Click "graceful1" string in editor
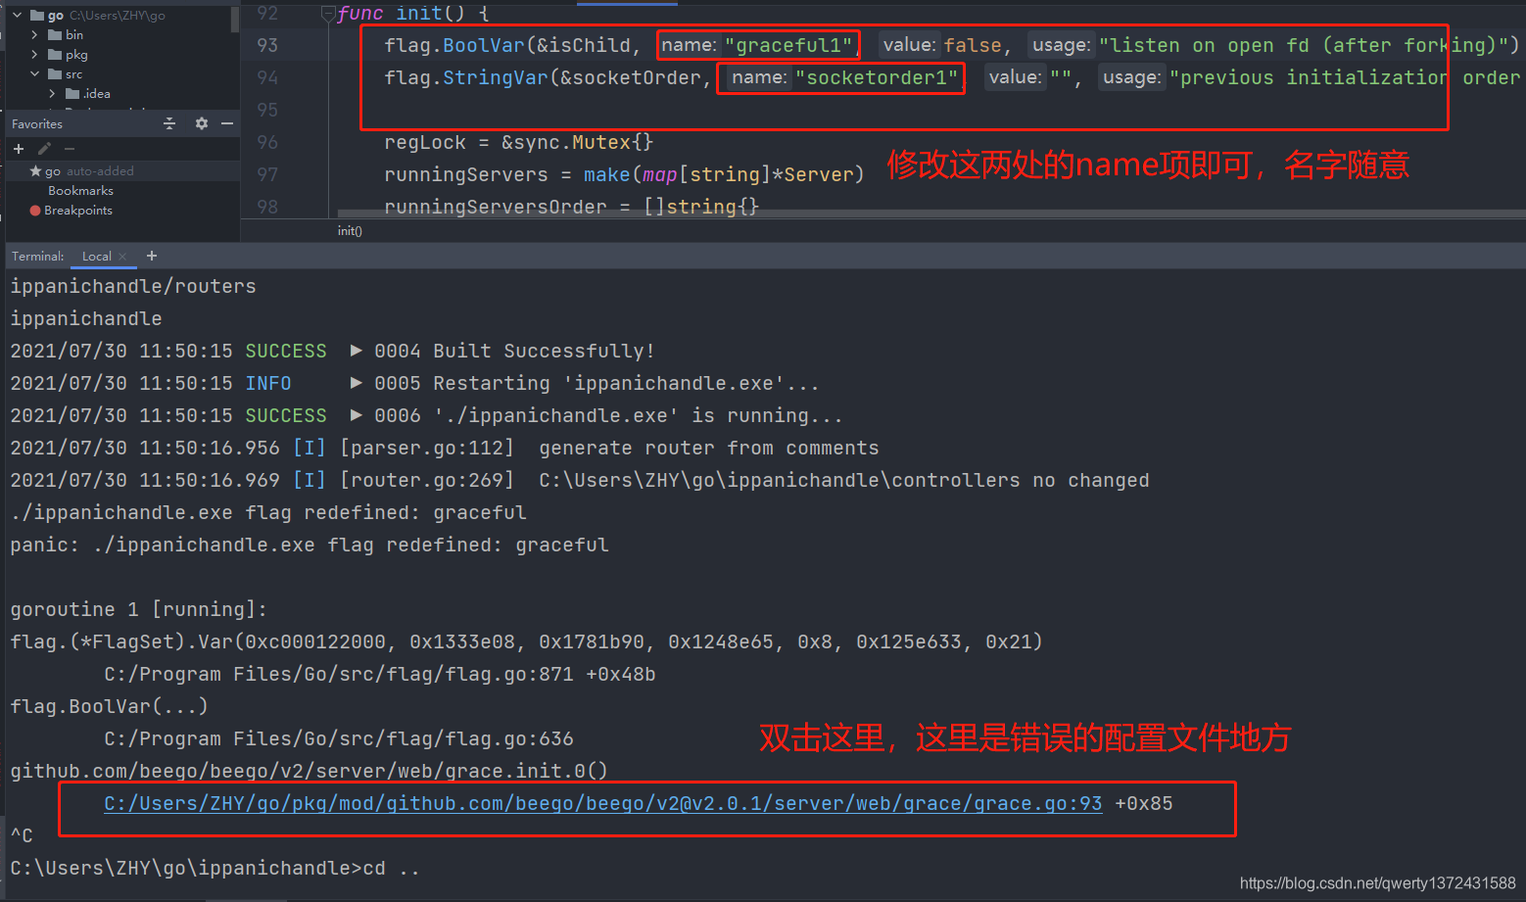Image resolution: width=1526 pixels, height=902 pixels. click(x=787, y=45)
